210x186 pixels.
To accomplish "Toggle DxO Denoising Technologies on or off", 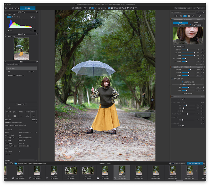I will coord(172,19).
